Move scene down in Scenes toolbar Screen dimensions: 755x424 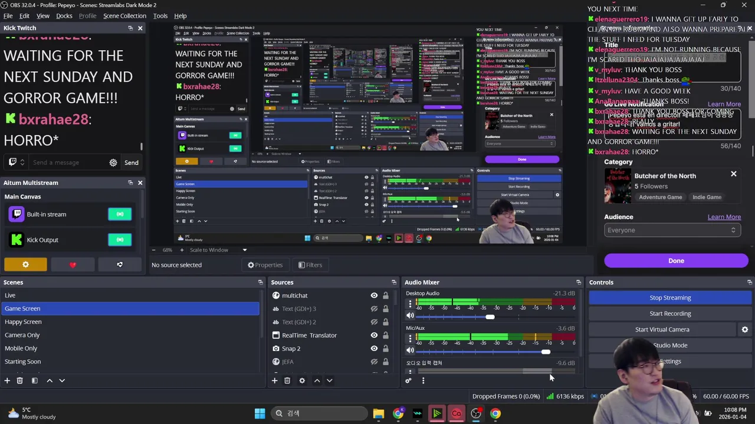62,381
